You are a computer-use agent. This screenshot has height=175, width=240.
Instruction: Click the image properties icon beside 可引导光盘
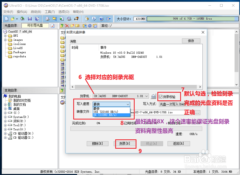tap(53, 26)
